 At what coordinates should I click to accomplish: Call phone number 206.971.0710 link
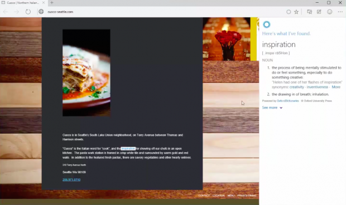(71, 180)
